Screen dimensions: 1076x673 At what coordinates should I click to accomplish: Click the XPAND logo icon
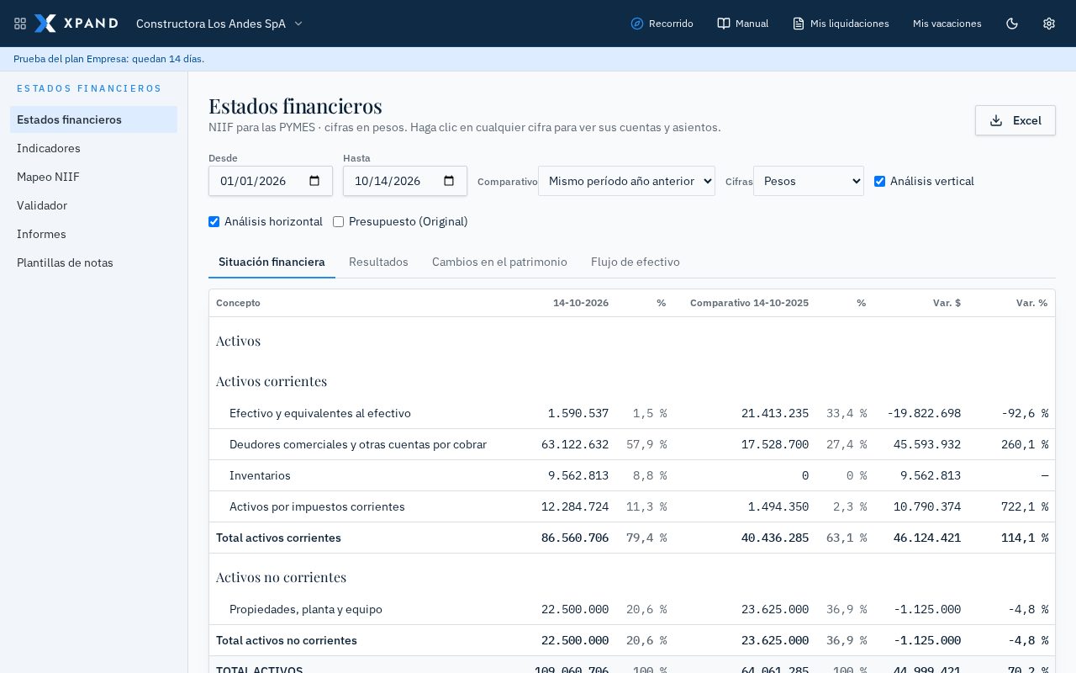coord(45,24)
